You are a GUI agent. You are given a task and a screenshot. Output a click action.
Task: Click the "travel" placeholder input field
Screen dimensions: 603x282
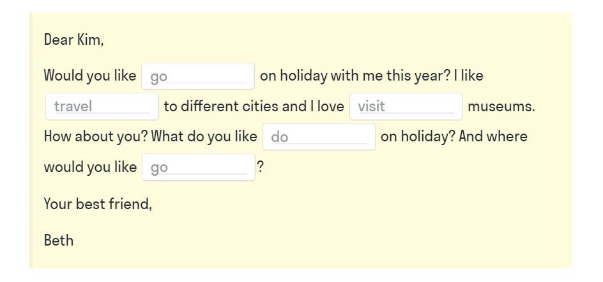pyautogui.click(x=102, y=106)
